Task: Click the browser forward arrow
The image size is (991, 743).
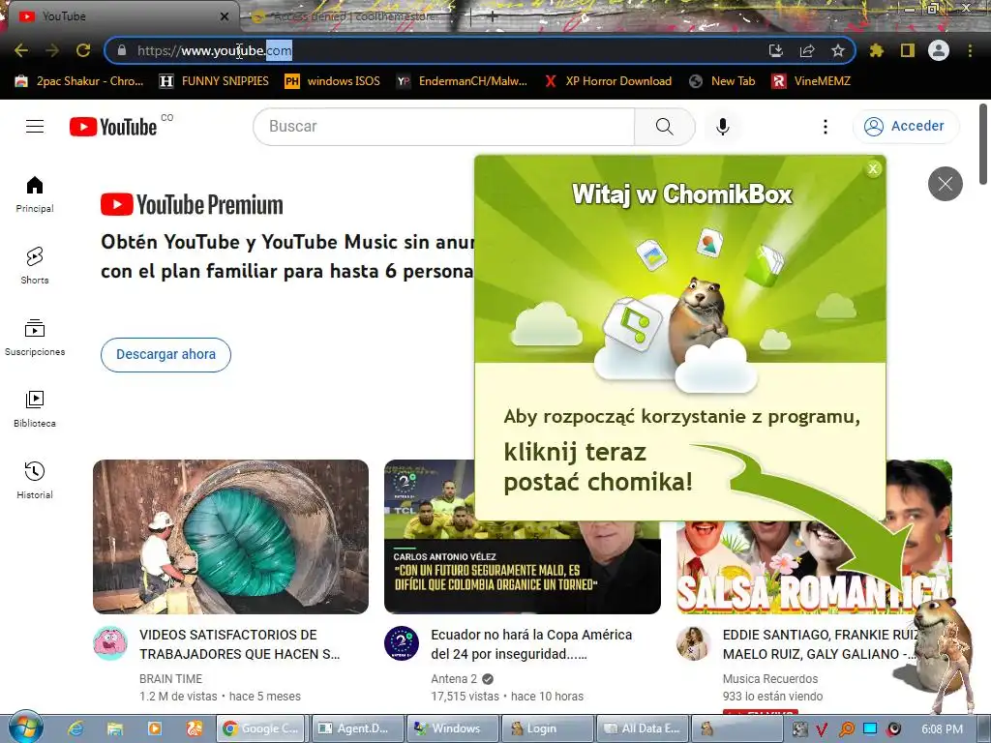Action: pos(52,50)
